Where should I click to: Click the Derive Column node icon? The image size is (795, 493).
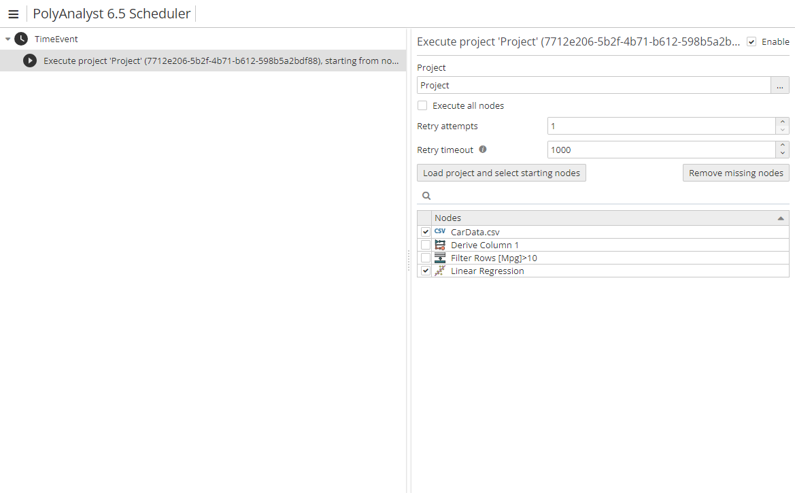click(439, 245)
